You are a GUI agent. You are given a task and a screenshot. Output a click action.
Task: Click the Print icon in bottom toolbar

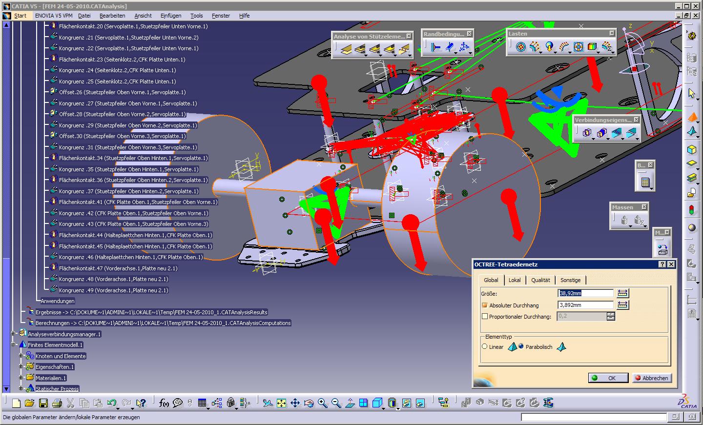coord(57,403)
